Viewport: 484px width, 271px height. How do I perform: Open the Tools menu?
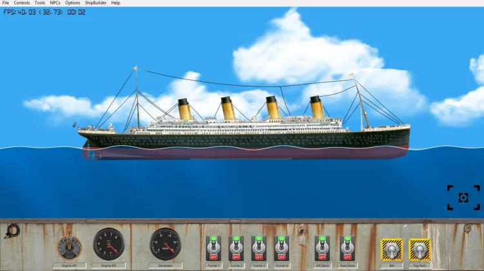click(39, 3)
